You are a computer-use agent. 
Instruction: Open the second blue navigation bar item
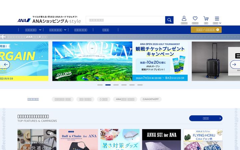56,30
